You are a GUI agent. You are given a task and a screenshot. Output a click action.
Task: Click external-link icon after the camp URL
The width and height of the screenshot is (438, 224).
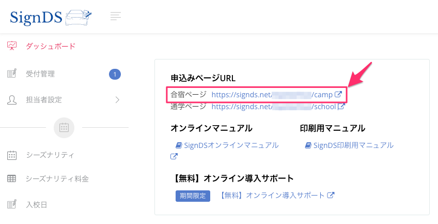(x=338, y=95)
